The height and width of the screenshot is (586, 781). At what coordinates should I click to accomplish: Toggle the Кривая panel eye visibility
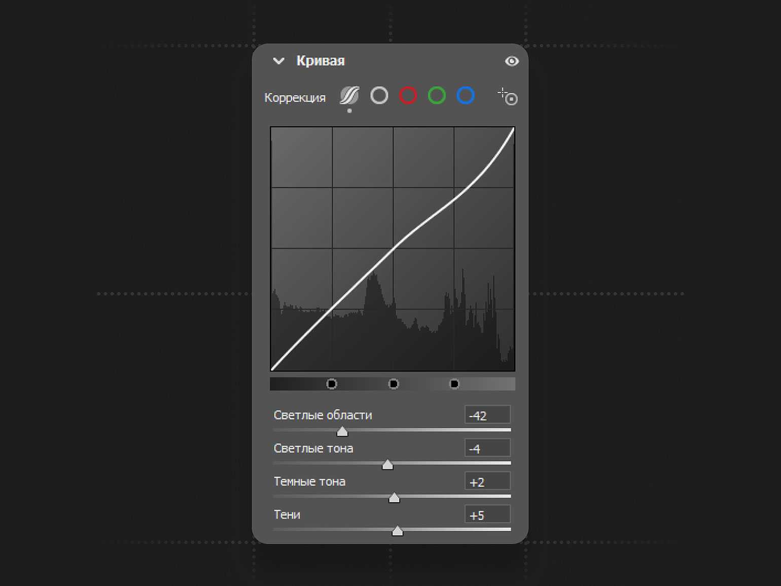(x=512, y=61)
